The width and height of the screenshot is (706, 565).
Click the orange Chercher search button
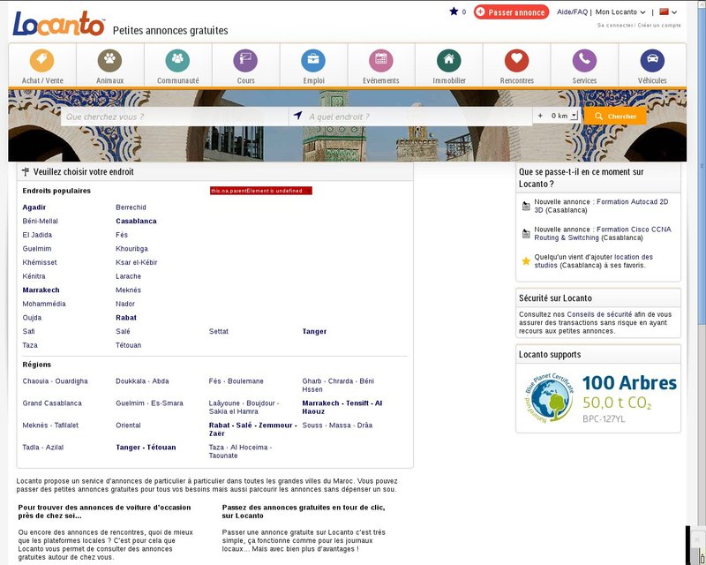pyautogui.click(x=615, y=117)
